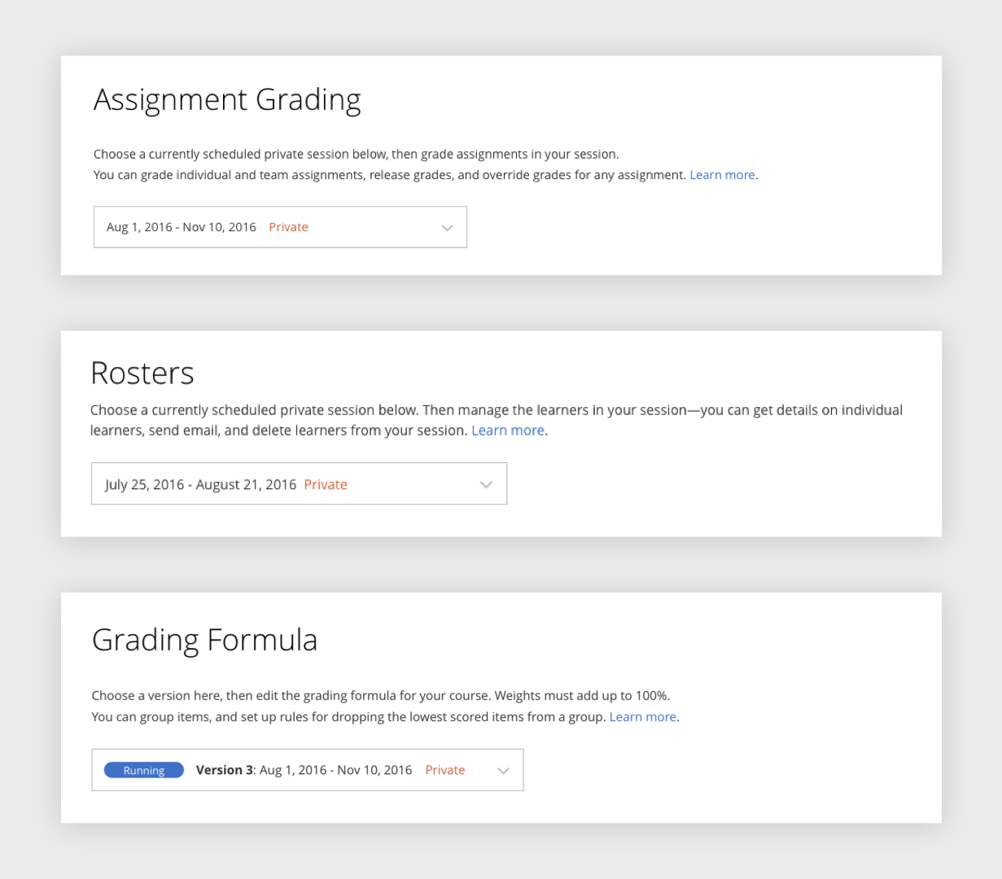The width and height of the screenshot is (1002, 879).
Task: Expand the chevron in Assignment Grading session selector
Action: [447, 228]
